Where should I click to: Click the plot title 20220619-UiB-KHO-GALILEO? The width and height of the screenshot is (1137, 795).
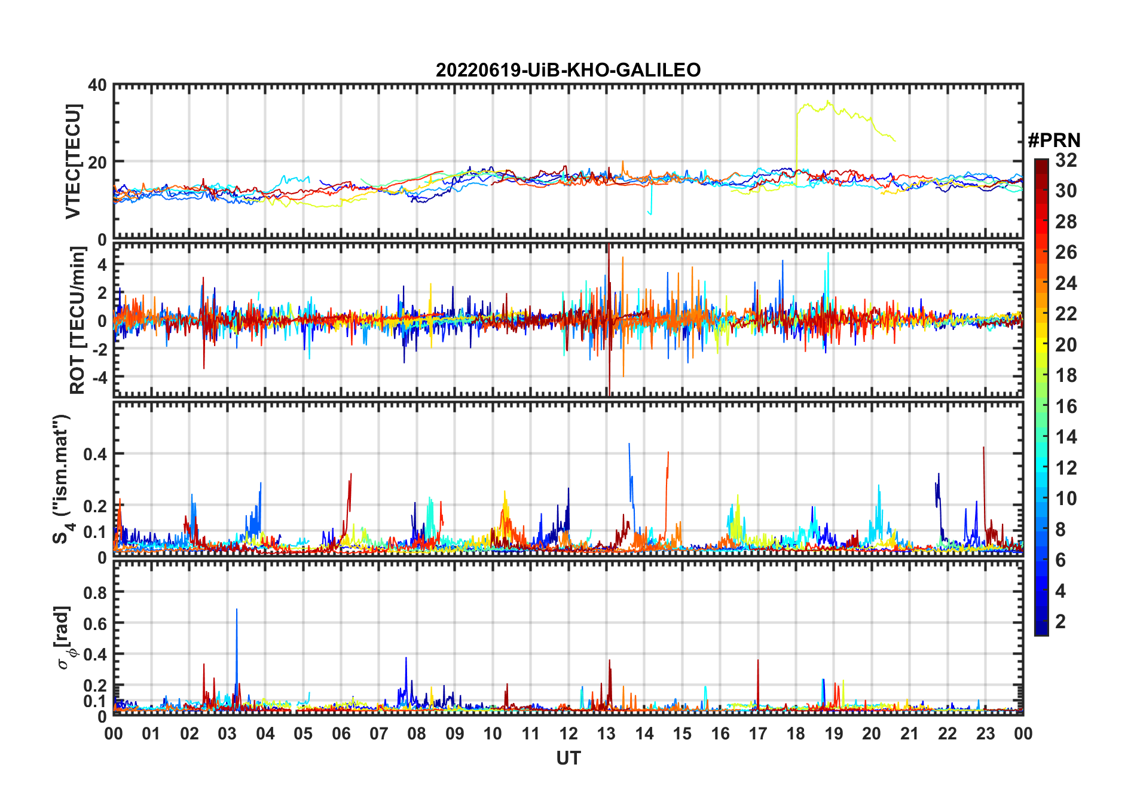pos(568,71)
